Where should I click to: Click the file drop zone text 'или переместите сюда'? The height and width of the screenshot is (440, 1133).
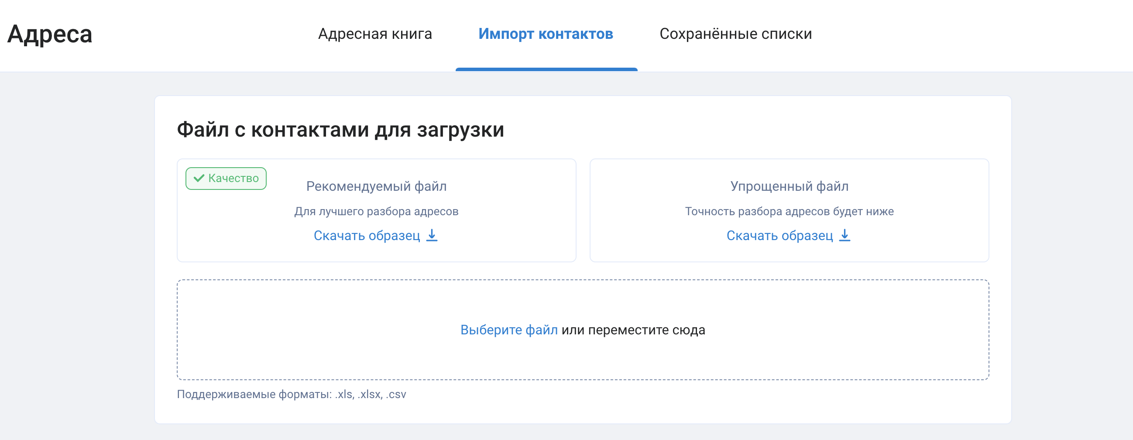(633, 330)
